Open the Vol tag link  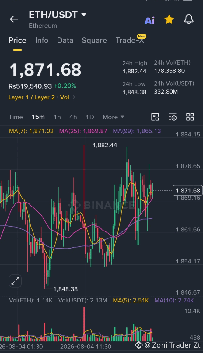pos(65,97)
